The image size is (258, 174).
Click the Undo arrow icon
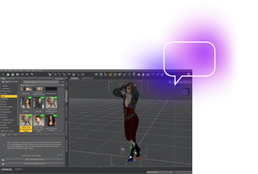pos(32,74)
